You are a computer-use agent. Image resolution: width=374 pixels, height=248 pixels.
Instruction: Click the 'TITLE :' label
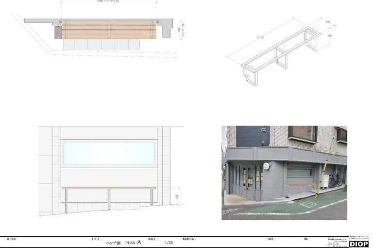pos(97,239)
